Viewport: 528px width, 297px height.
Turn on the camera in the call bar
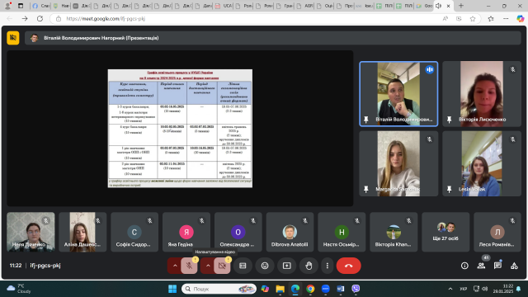[x=222, y=266]
